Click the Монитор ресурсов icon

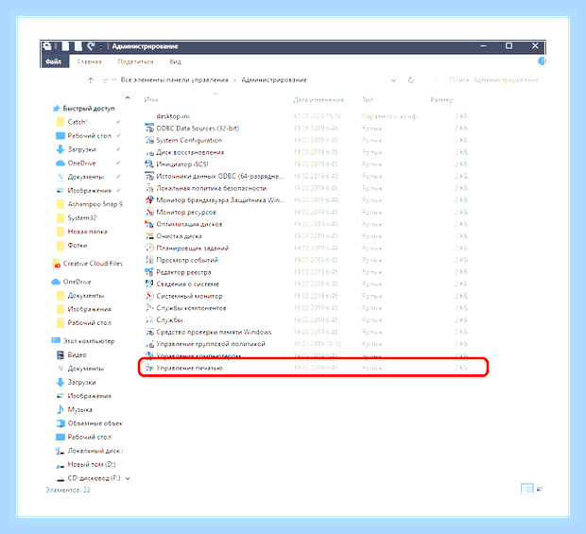(149, 212)
